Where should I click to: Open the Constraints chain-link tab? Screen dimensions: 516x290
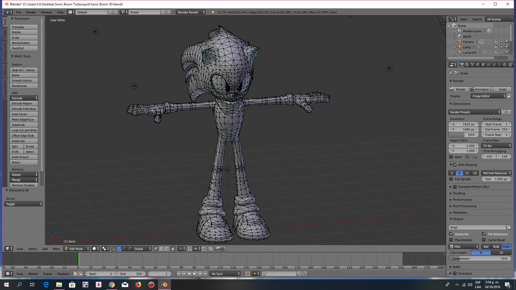(489, 65)
